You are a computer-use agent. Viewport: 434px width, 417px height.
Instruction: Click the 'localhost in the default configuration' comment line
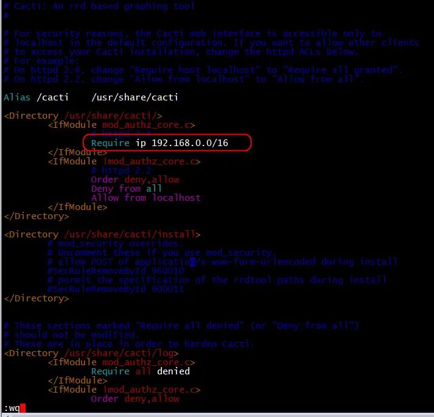(x=211, y=43)
